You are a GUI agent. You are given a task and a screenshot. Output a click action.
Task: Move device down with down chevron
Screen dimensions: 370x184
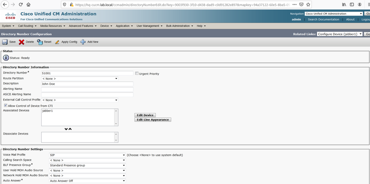click(66, 129)
